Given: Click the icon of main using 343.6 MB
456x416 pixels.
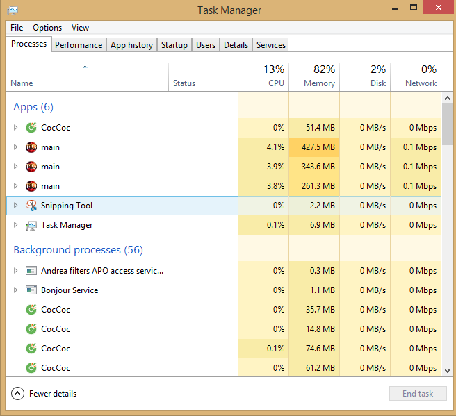Looking at the screenshot, I should pos(31,167).
